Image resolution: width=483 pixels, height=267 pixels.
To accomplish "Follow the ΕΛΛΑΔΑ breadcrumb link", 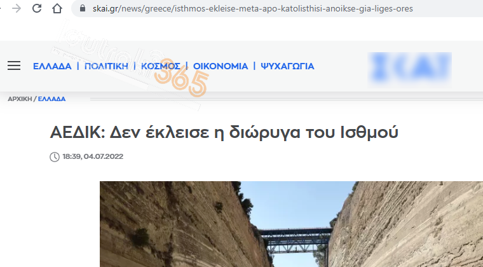I will click(51, 99).
